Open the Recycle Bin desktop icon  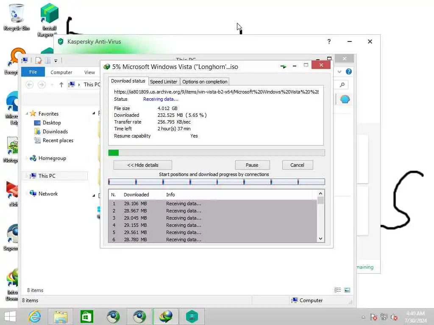(x=17, y=17)
